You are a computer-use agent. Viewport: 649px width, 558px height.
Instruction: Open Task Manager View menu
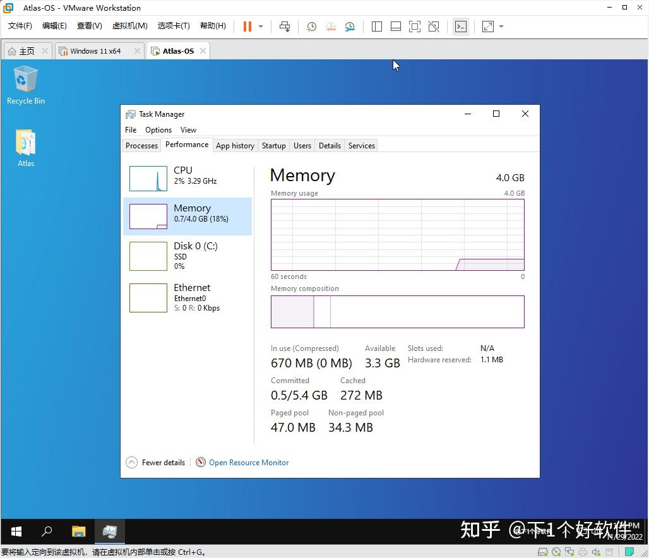(x=188, y=129)
